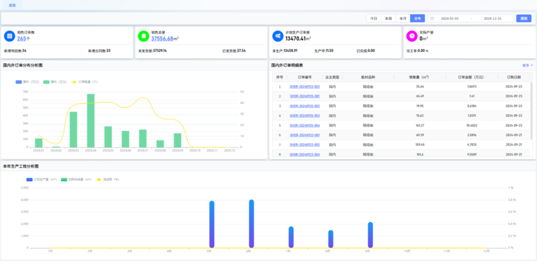Screen dimensions: 537x261
Task: Click the 订单编号 column header
Action: click(x=305, y=77)
